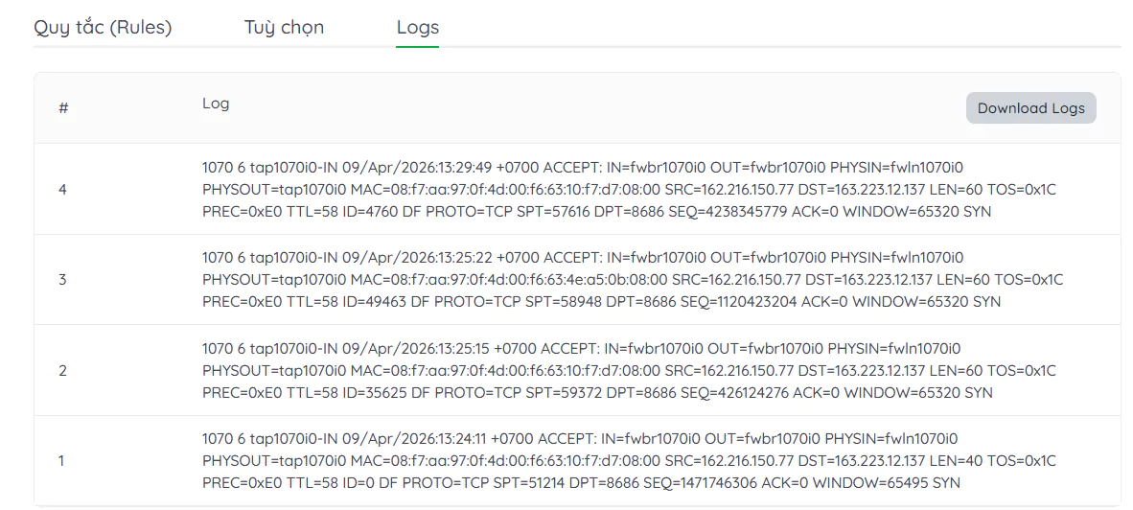This screenshot has height=510, width=1133.
Task: Switch to the Quy tắc (Rules) tab
Action: click(x=103, y=27)
